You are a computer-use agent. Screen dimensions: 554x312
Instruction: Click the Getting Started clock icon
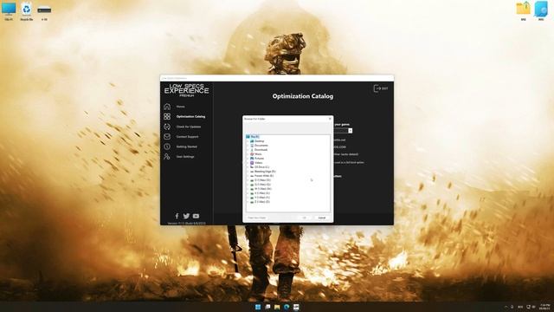(167, 146)
